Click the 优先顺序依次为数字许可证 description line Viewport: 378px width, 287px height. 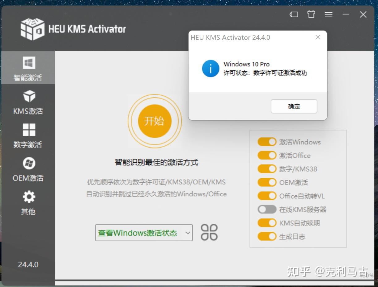(x=156, y=182)
